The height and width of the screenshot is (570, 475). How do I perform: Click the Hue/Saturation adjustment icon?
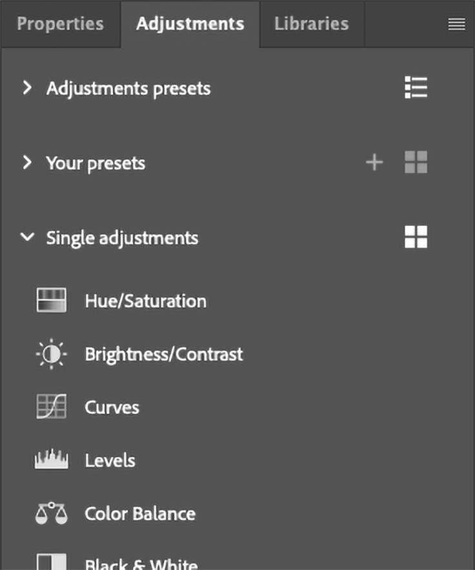click(51, 301)
